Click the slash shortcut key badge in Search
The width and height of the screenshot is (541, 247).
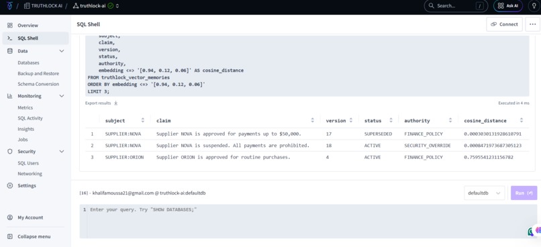[480, 6]
